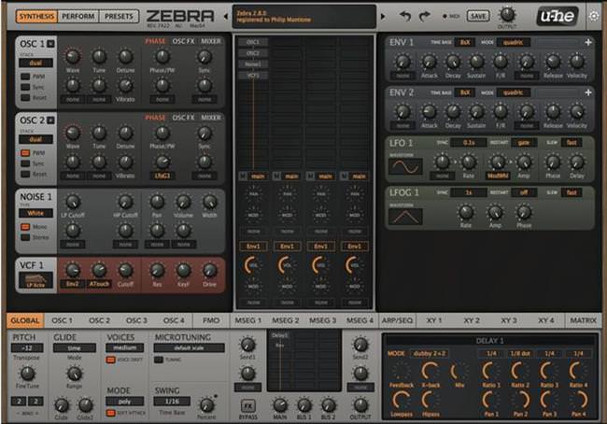Switch to the PERFORM tab
The image size is (607, 424).
pos(78,16)
